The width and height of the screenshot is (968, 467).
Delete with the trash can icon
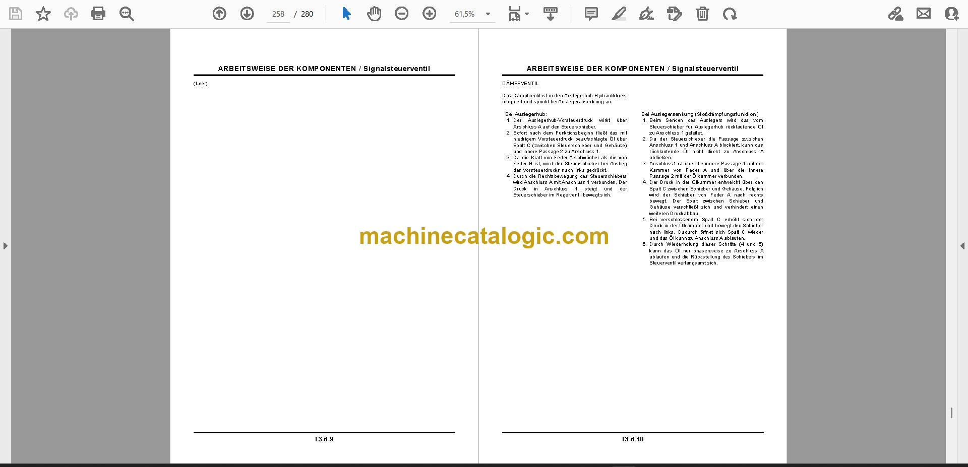[x=702, y=14]
